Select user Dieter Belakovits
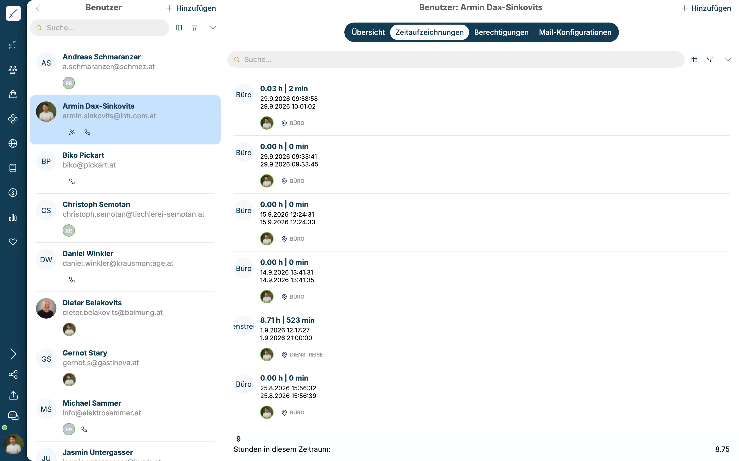The height and width of the screenshot is (461, 739). click(125, 317)
